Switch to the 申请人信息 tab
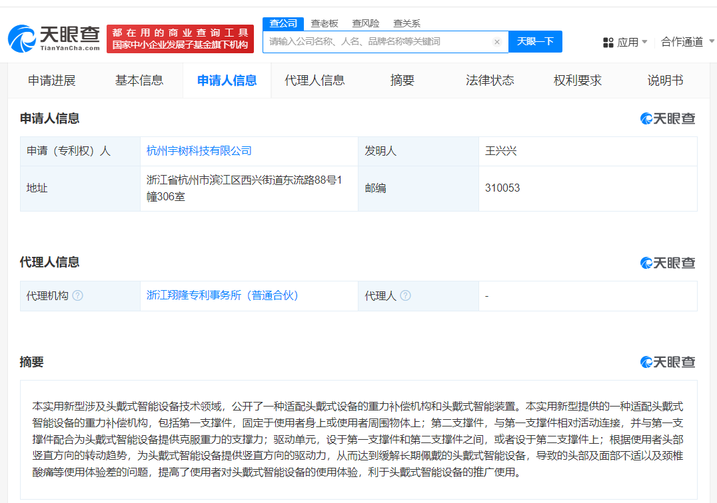 [x=227, y=81]
